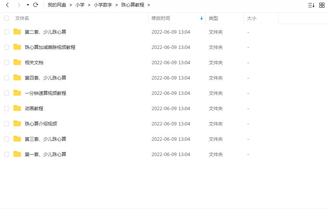Check the box for 珠心算介绍视频

[x=7, y=124]
